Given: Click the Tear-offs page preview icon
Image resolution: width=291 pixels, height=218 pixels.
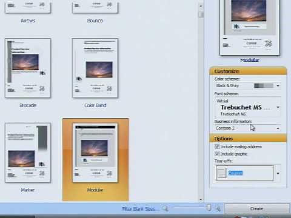Looking at the screenshot, I should click(221, 173).
